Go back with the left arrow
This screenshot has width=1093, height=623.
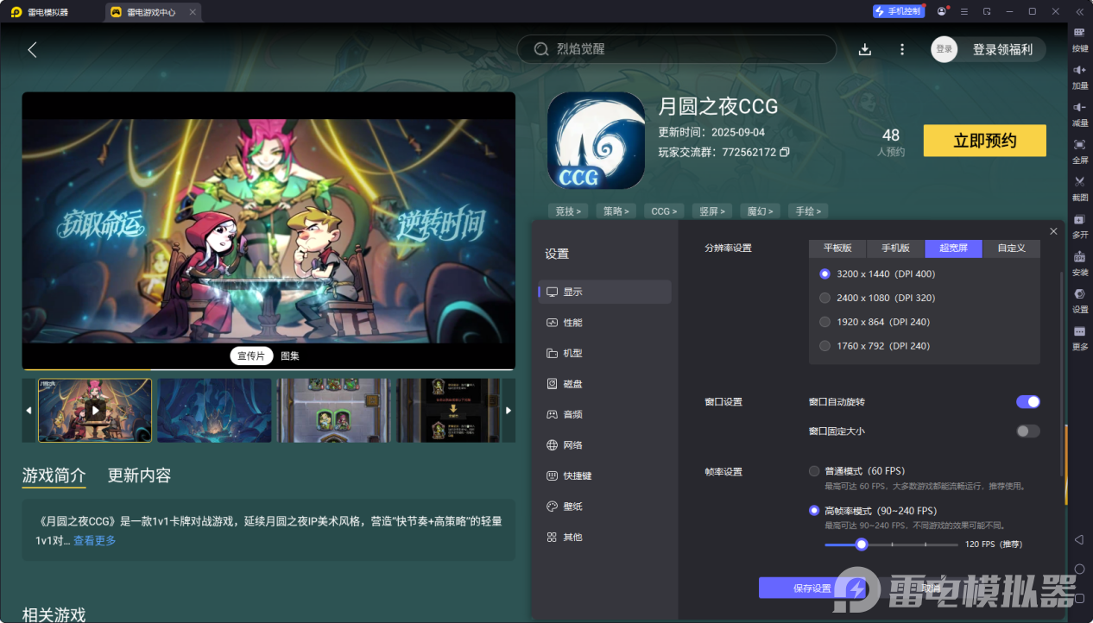click(x=32, y=50)
